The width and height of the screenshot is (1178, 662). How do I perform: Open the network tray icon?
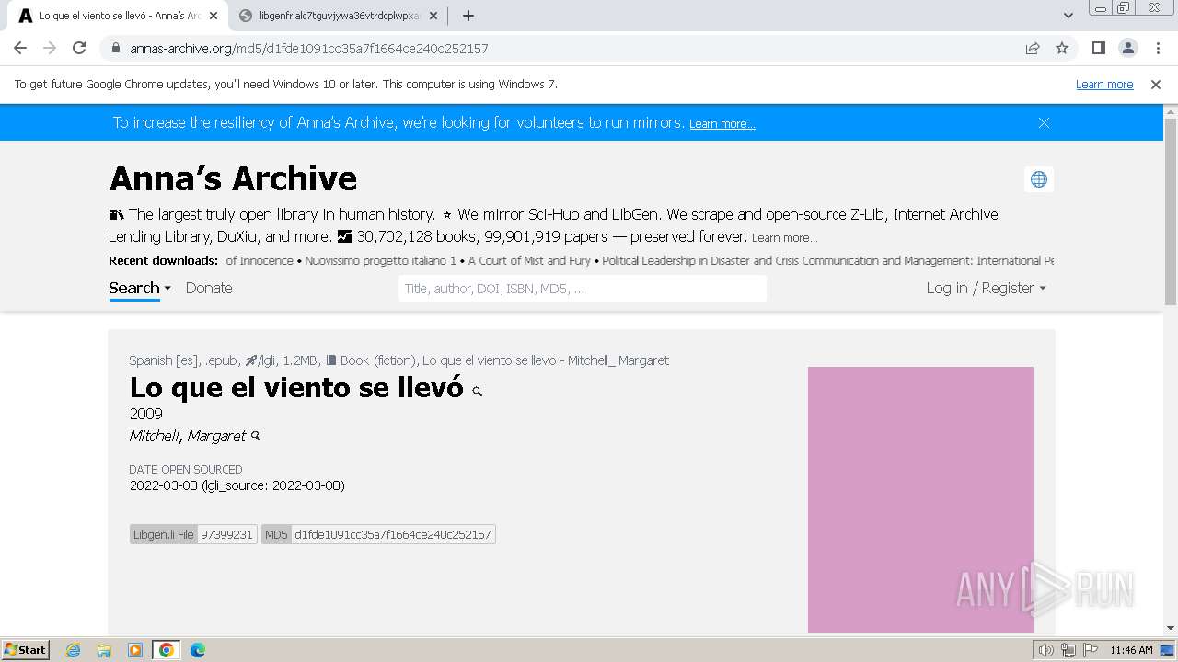[x=1068, y=650]
